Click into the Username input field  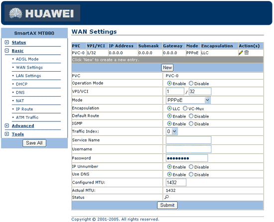coord(188,149)
